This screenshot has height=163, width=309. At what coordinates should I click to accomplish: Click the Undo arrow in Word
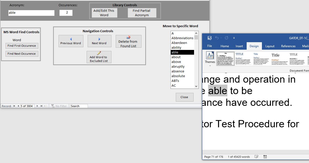[217, 38]
